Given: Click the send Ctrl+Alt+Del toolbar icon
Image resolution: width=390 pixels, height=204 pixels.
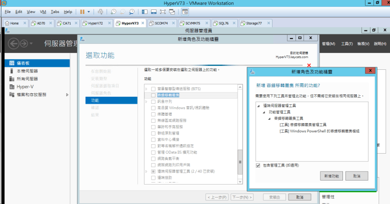Looking at the screenshot, I should tap(100, 11).
